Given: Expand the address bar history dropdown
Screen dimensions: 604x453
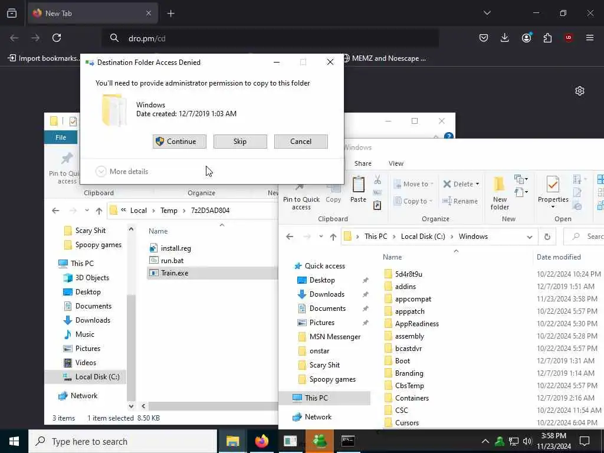Looking at the screenshot, I should (x=530, y=237).
